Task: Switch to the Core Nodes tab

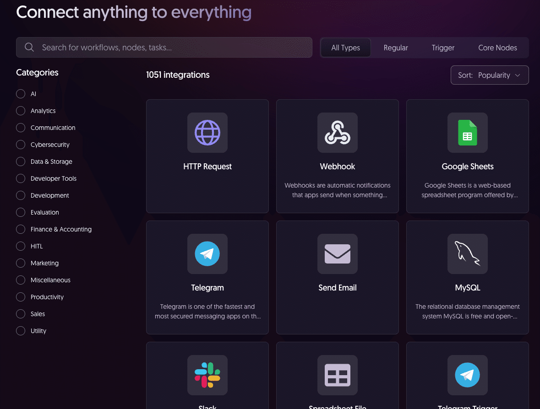Action: [497, 48]
